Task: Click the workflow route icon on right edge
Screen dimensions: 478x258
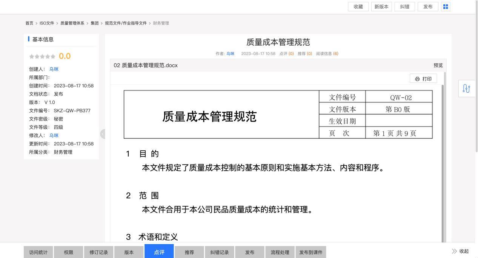Action: click(467, 89)
